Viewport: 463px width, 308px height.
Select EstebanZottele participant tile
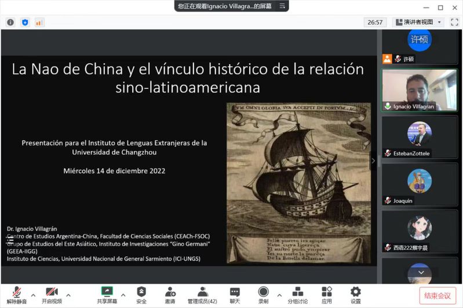pyautogui.click(x=420, y=137)
